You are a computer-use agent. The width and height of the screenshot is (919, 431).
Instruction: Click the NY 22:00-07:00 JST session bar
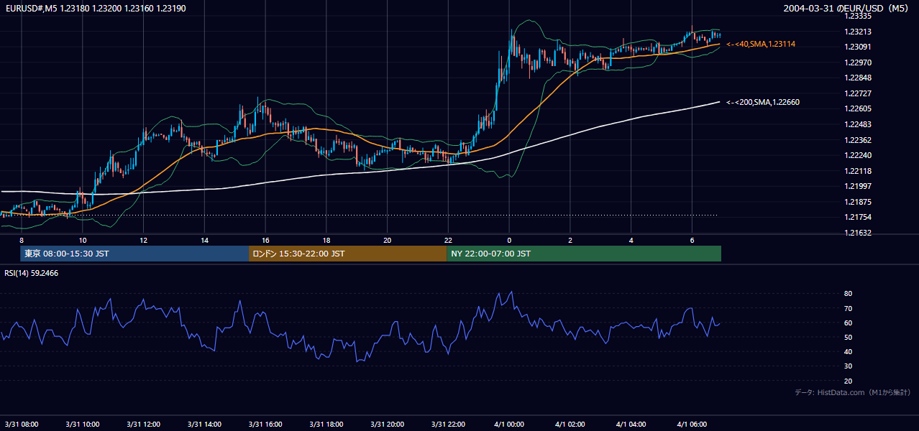(584, 254)
